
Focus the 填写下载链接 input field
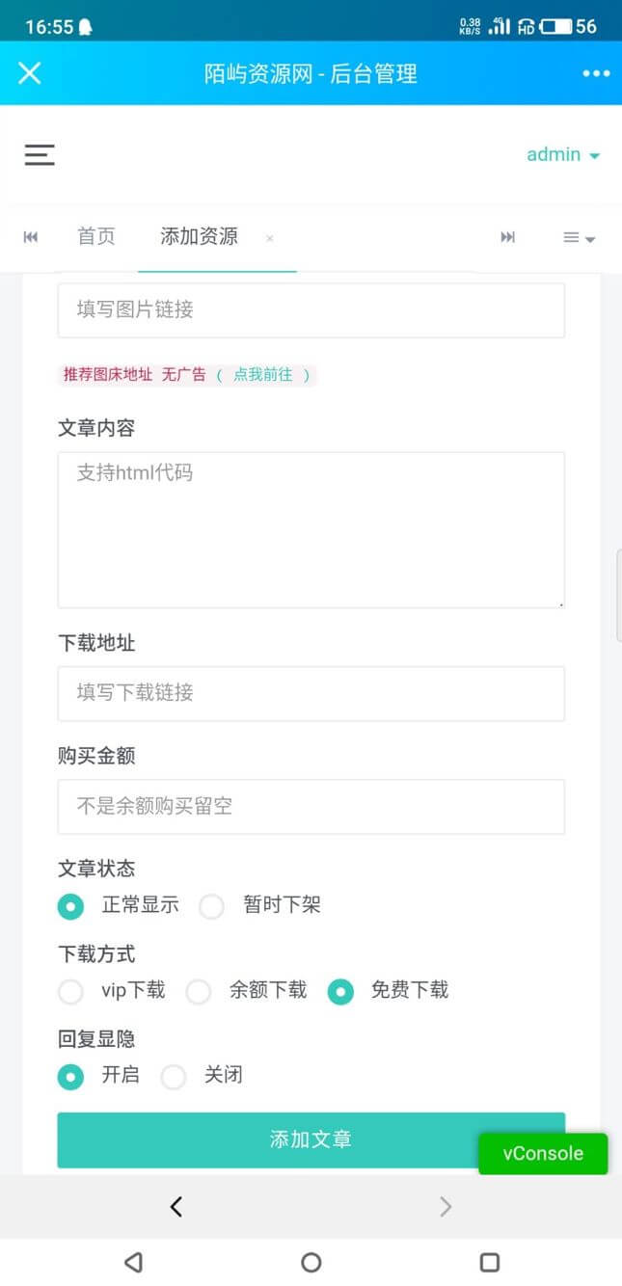(x=311, y=693)
